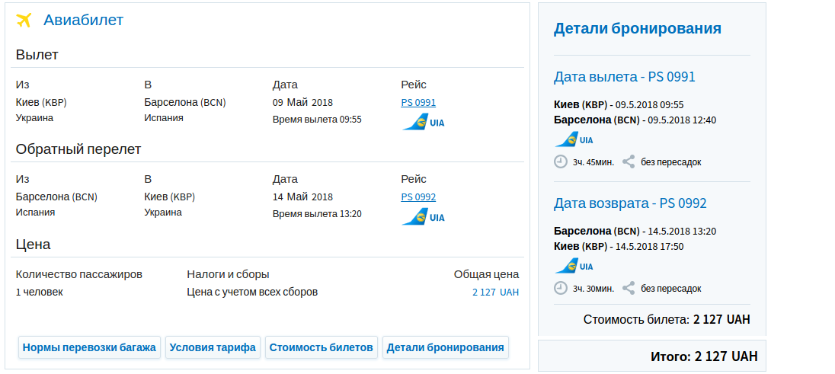The width and height of the screenshot is (835, 374).
Task: Click UIA logo in departure booking details
Action: tap(574, 139)
